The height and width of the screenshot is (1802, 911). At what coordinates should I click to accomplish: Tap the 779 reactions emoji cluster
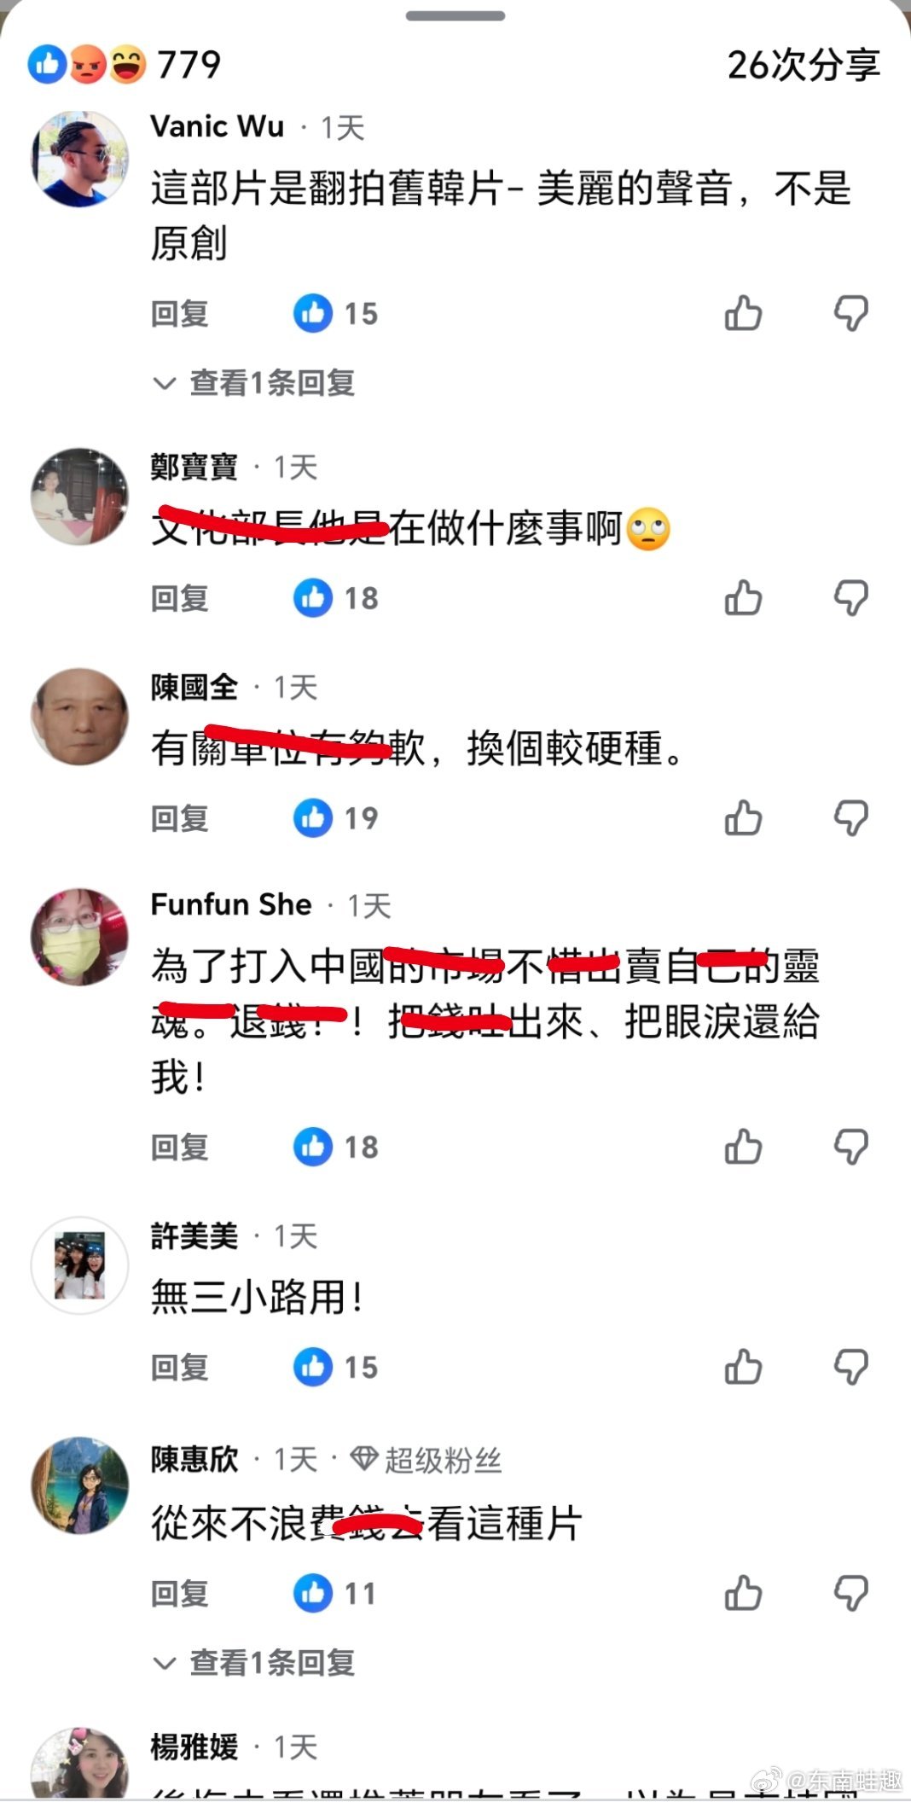click(124, 65)
